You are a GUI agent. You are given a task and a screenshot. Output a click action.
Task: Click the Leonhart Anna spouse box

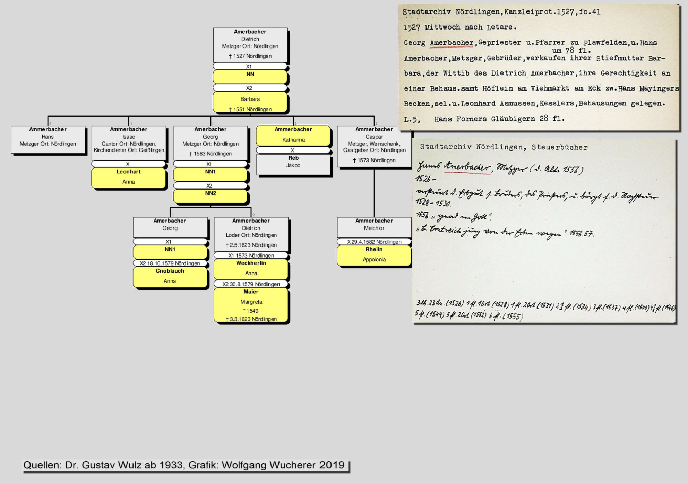click(129, 178)
